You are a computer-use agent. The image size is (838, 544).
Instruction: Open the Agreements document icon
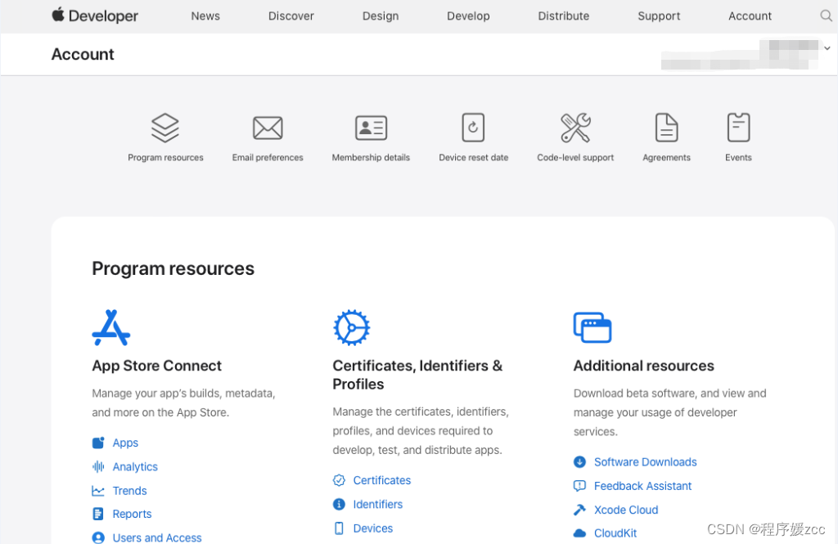tap(666, 127)
